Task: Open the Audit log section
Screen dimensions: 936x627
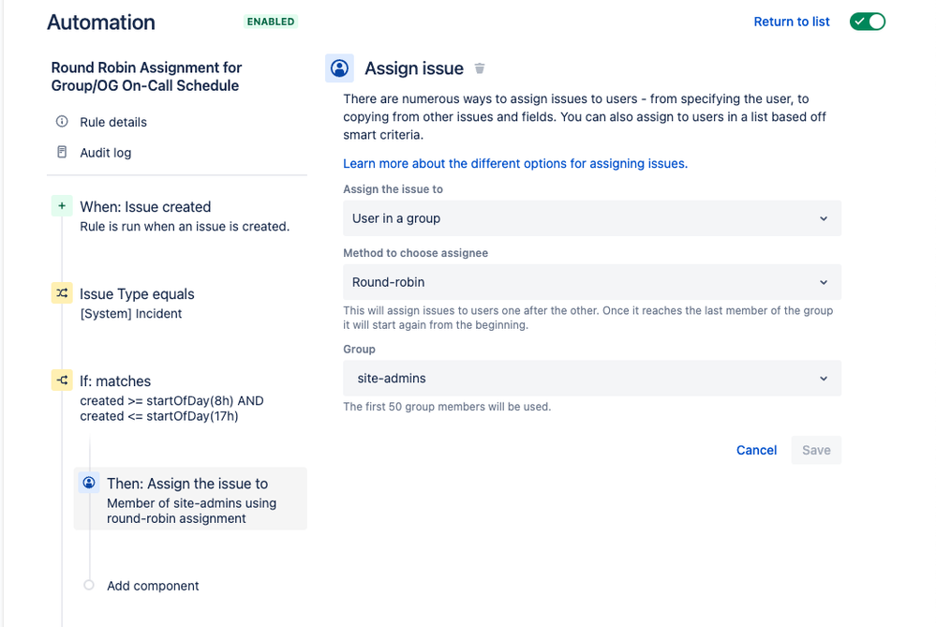Action: pos(106,152)
